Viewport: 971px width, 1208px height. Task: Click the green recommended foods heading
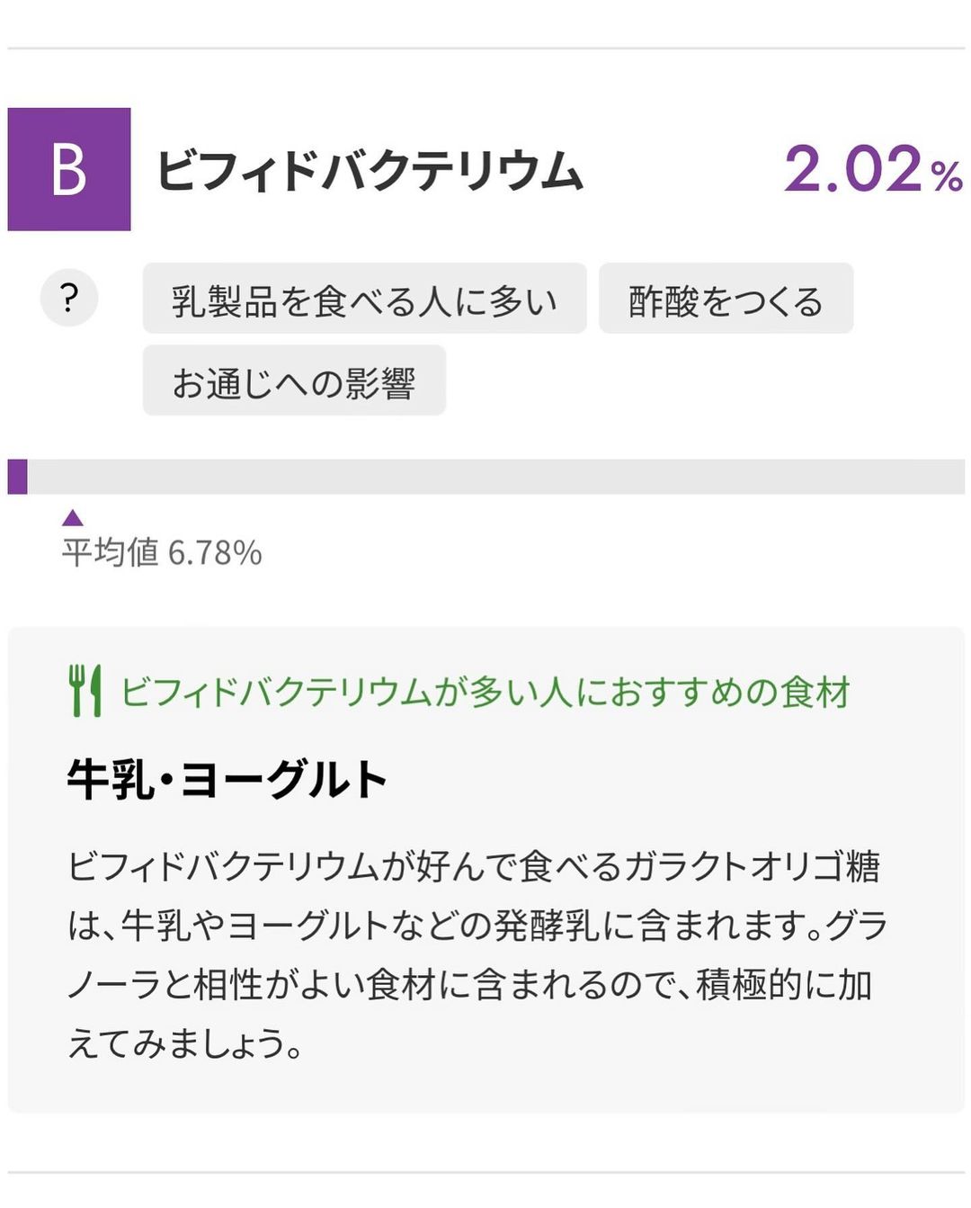pyautogui.click(x=485, y=692)
